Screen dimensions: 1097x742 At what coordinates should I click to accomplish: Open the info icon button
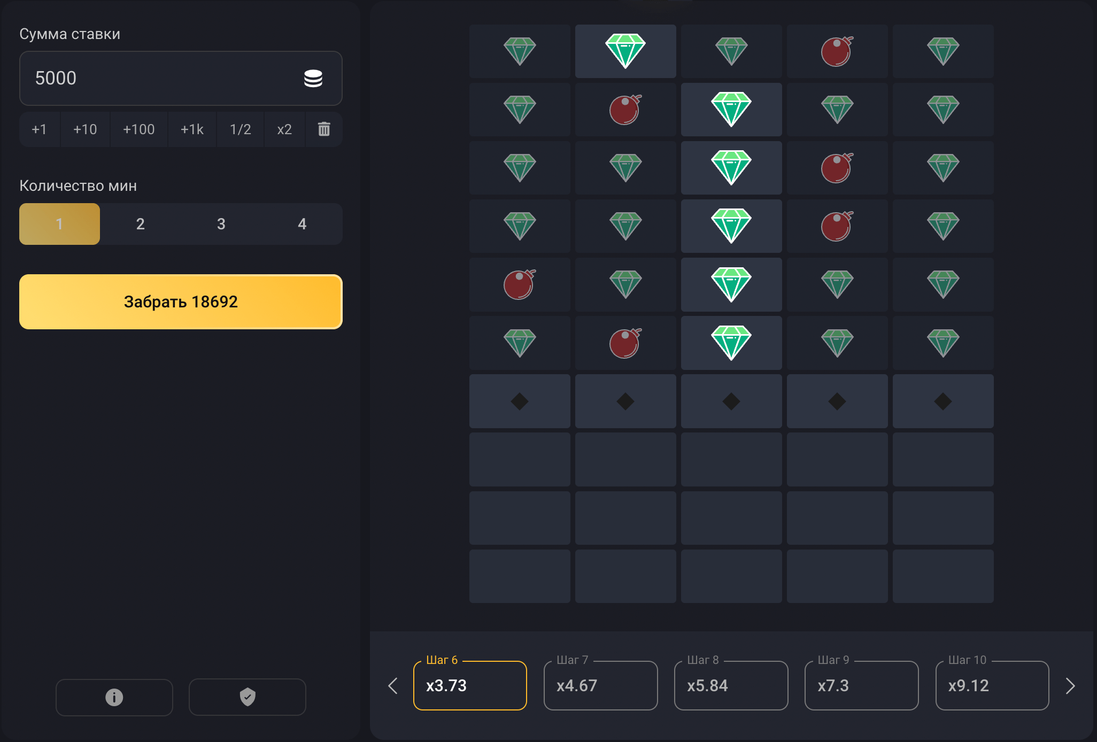click(114, 697)
